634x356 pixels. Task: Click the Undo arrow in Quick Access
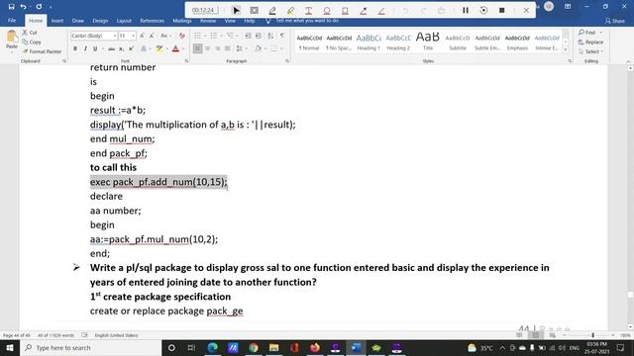pyautogui.click(x=23, y=7)
